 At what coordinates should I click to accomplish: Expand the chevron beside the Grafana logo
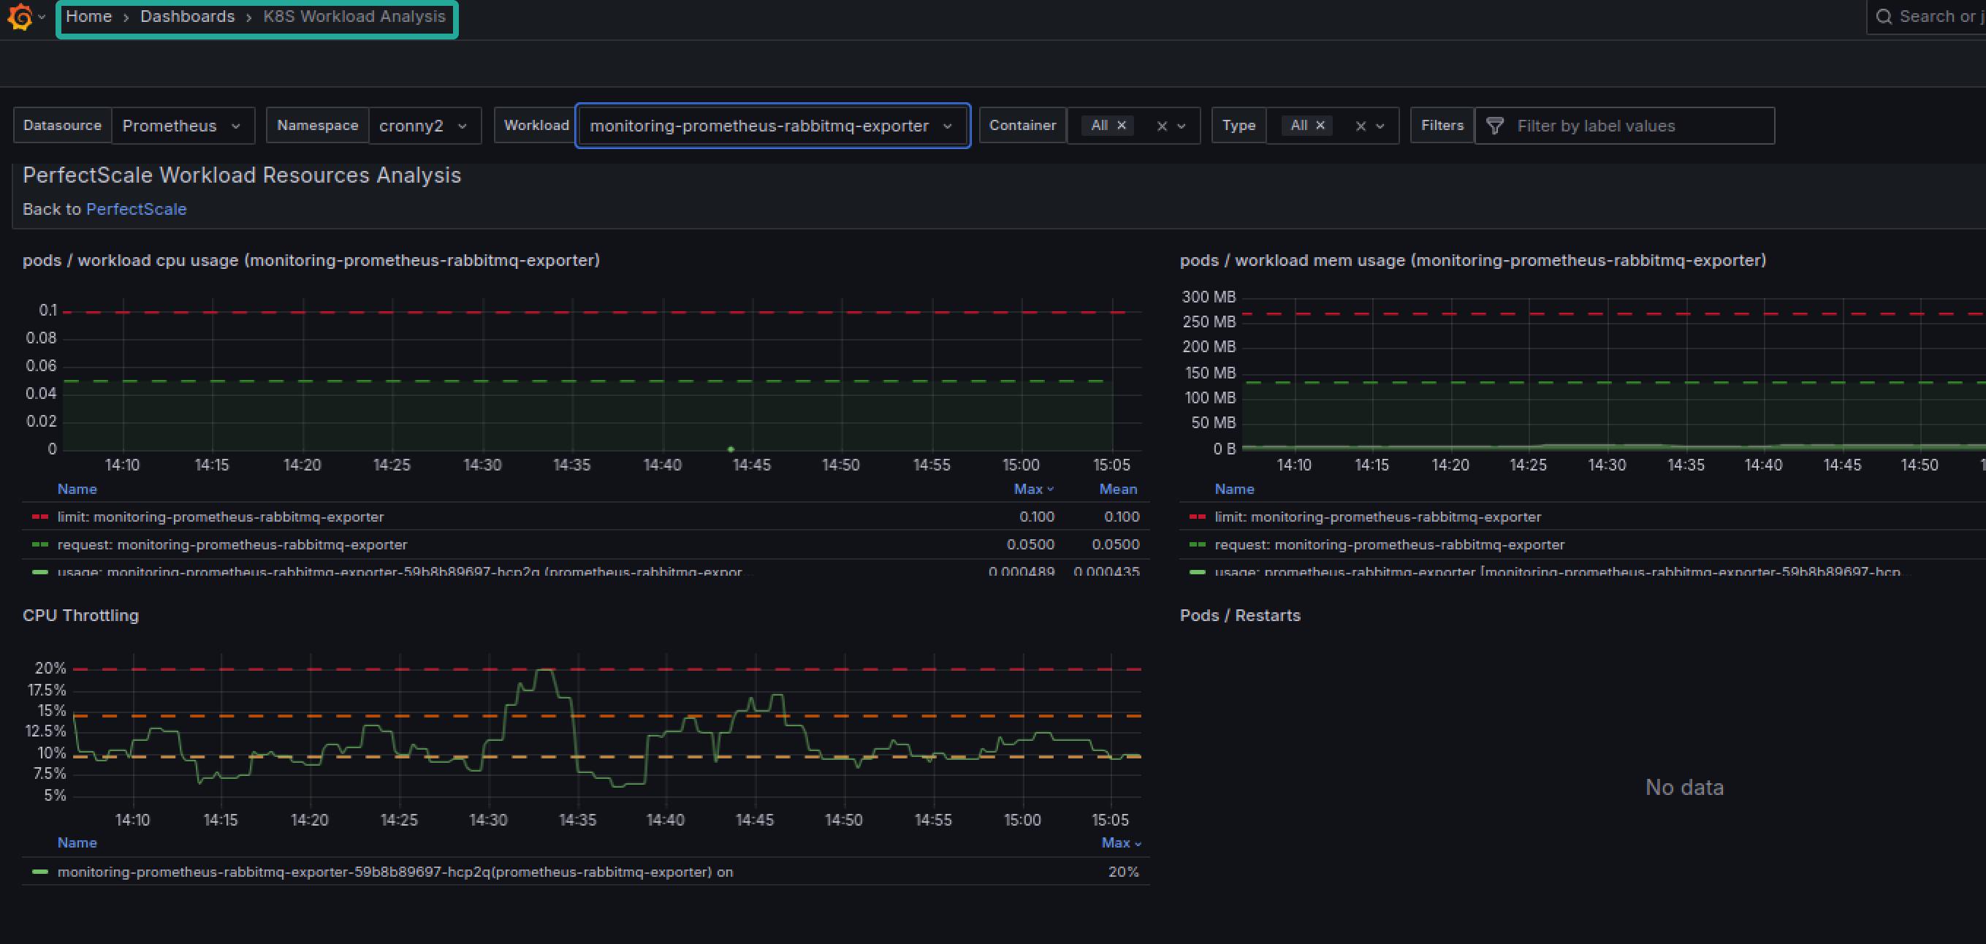click(42, 17)
